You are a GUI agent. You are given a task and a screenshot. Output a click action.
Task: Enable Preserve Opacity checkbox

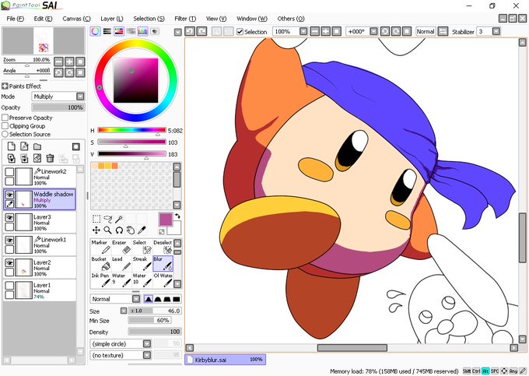[5, 118]
